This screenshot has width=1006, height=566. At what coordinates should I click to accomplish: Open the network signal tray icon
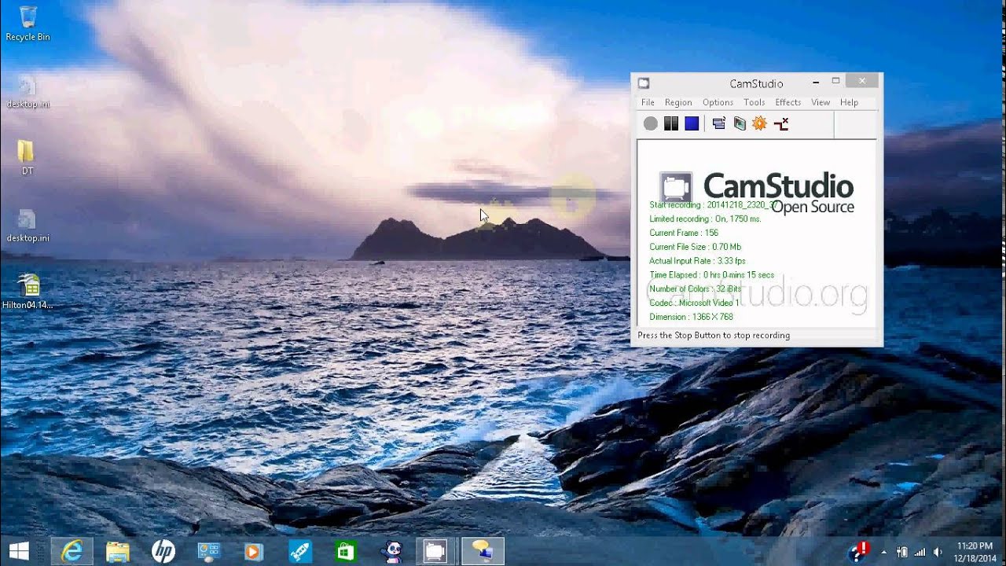coord(920,552)
